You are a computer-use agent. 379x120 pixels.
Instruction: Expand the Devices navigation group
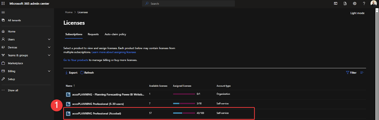(x=49, y=47)
